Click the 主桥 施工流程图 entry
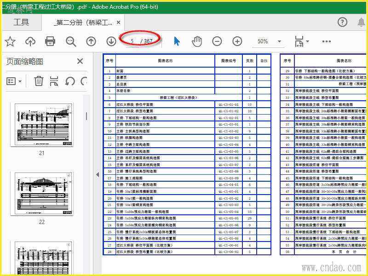Viewport: 368px width, 276px height. [129, 178]
